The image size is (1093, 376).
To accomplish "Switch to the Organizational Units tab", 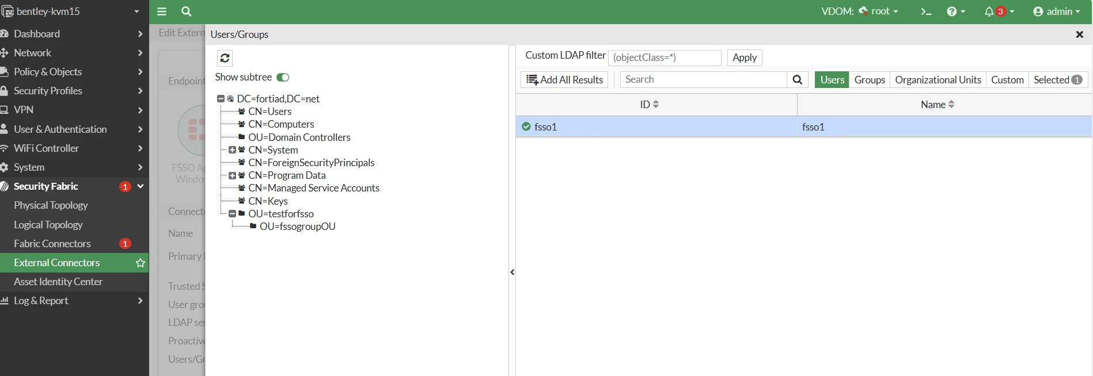I will [x=938, y=80].
